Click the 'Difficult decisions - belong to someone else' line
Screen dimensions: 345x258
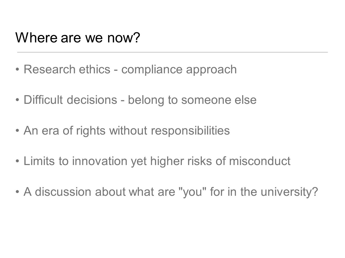tap(140, 100)
